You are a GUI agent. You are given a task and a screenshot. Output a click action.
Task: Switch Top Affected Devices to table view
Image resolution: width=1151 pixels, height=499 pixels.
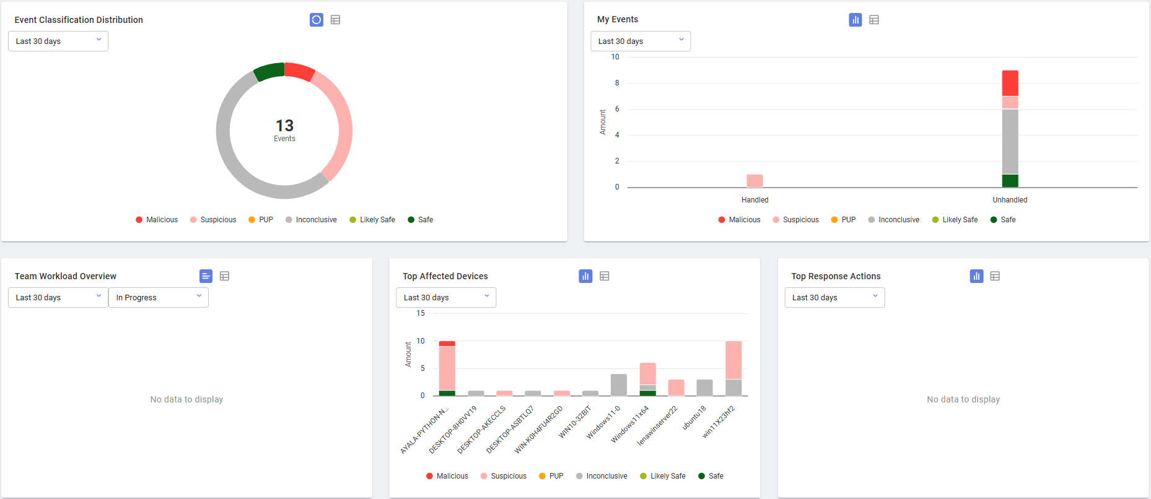tap(605, 276)
